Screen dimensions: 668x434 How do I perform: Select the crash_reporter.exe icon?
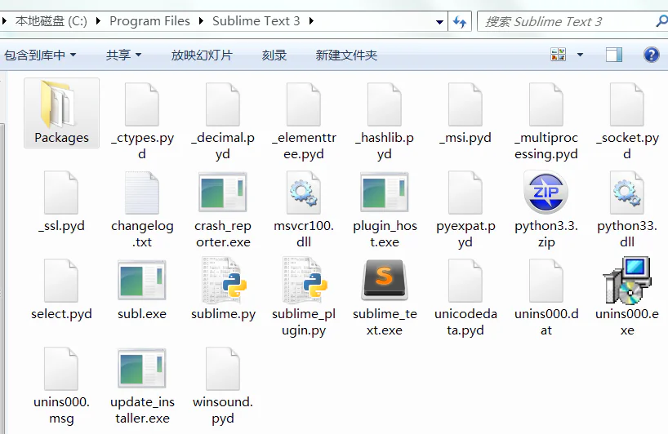223,192
